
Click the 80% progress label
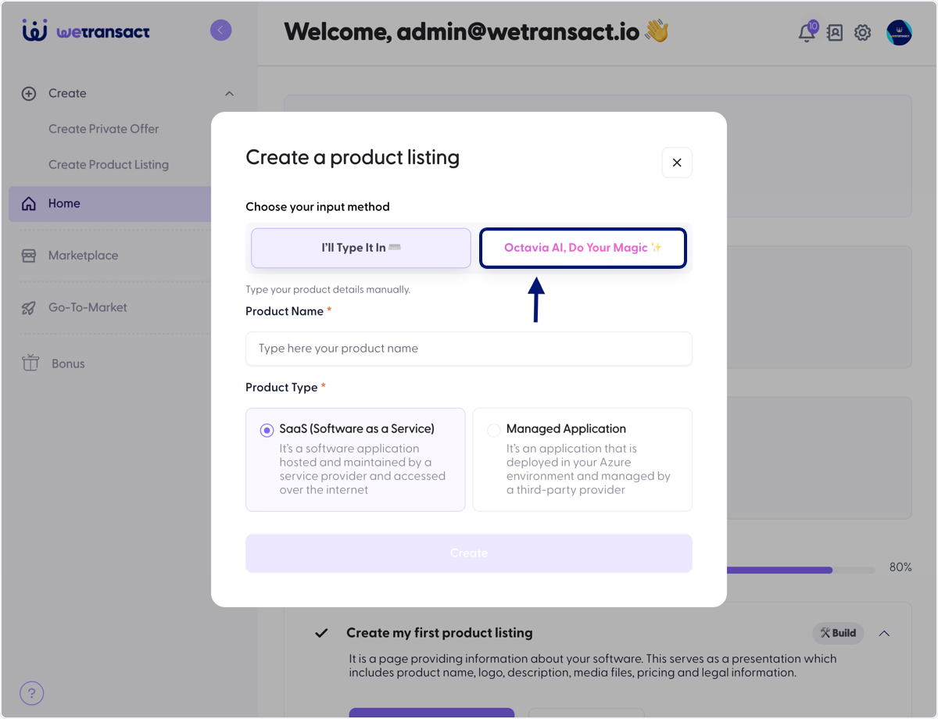(x=900, y=567)
